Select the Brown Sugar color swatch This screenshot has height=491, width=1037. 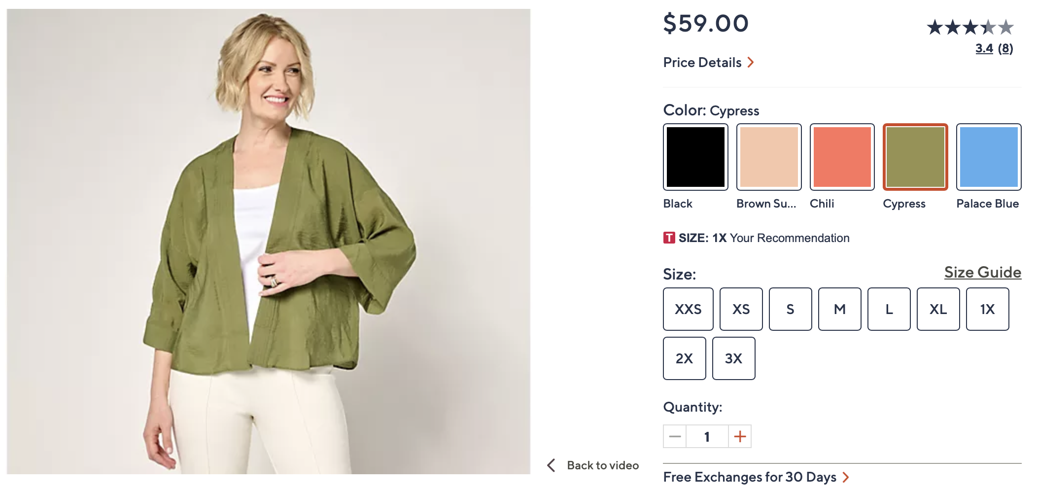coord(769,157)
